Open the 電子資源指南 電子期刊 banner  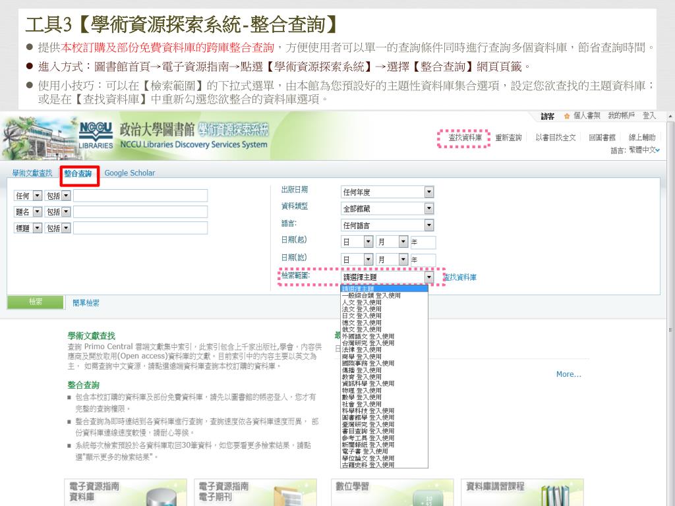click(256, 492)
